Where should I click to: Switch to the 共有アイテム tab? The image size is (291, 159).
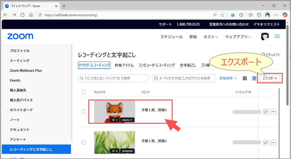[x=124, y=65]
